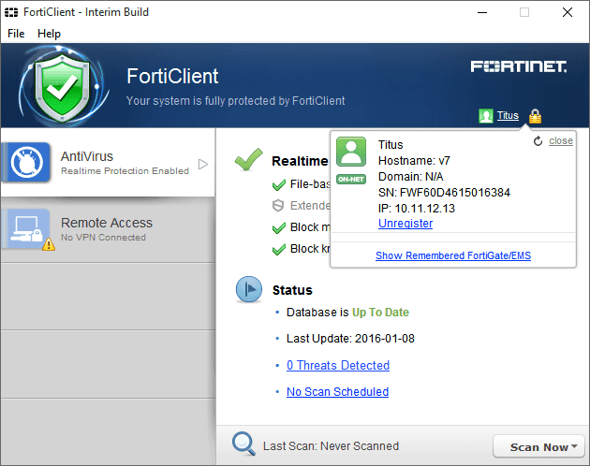Click the 'Last Update: 2016-01-08' text

point(350,339)
